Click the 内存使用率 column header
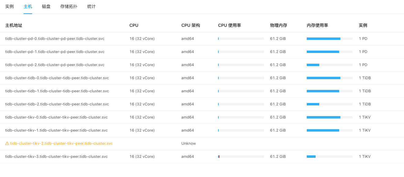 (317, 26)
